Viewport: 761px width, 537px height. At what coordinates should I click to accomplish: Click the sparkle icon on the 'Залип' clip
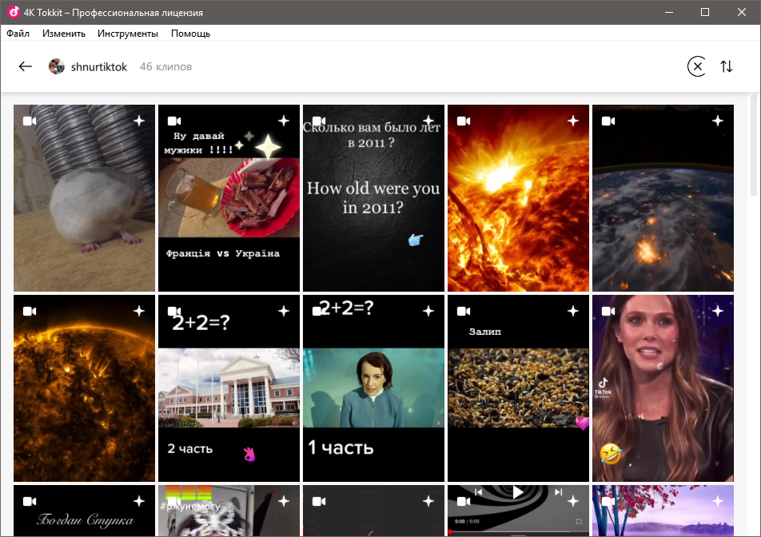(x=572, y=311)
